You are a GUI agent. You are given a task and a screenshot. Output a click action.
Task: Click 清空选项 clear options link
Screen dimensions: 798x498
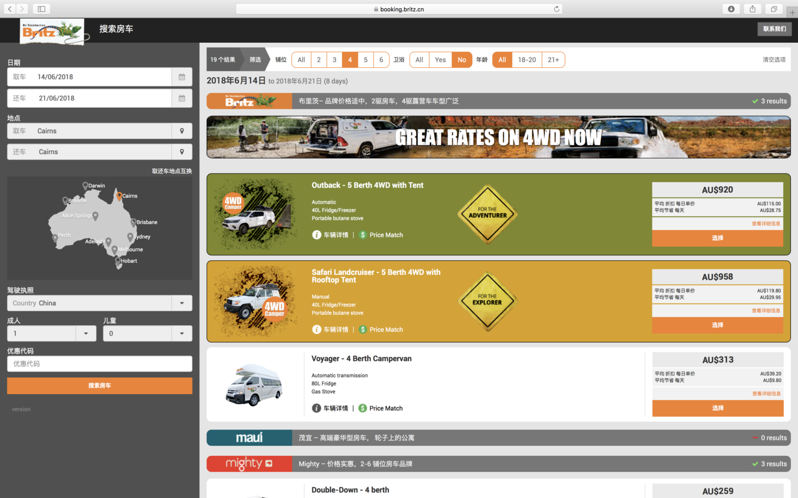pos(774,60)
